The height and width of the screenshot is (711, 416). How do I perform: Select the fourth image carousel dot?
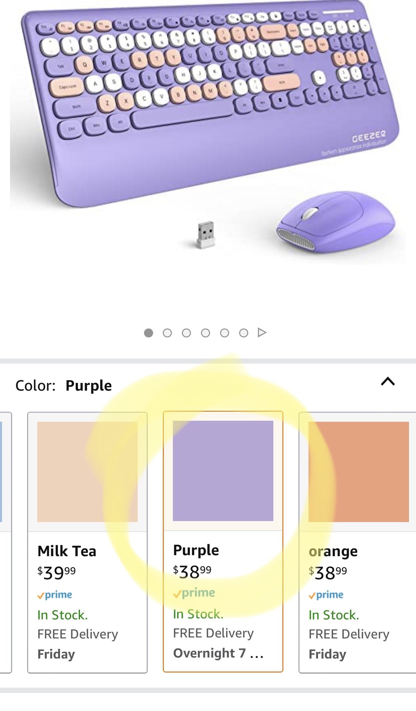(205, 333)
